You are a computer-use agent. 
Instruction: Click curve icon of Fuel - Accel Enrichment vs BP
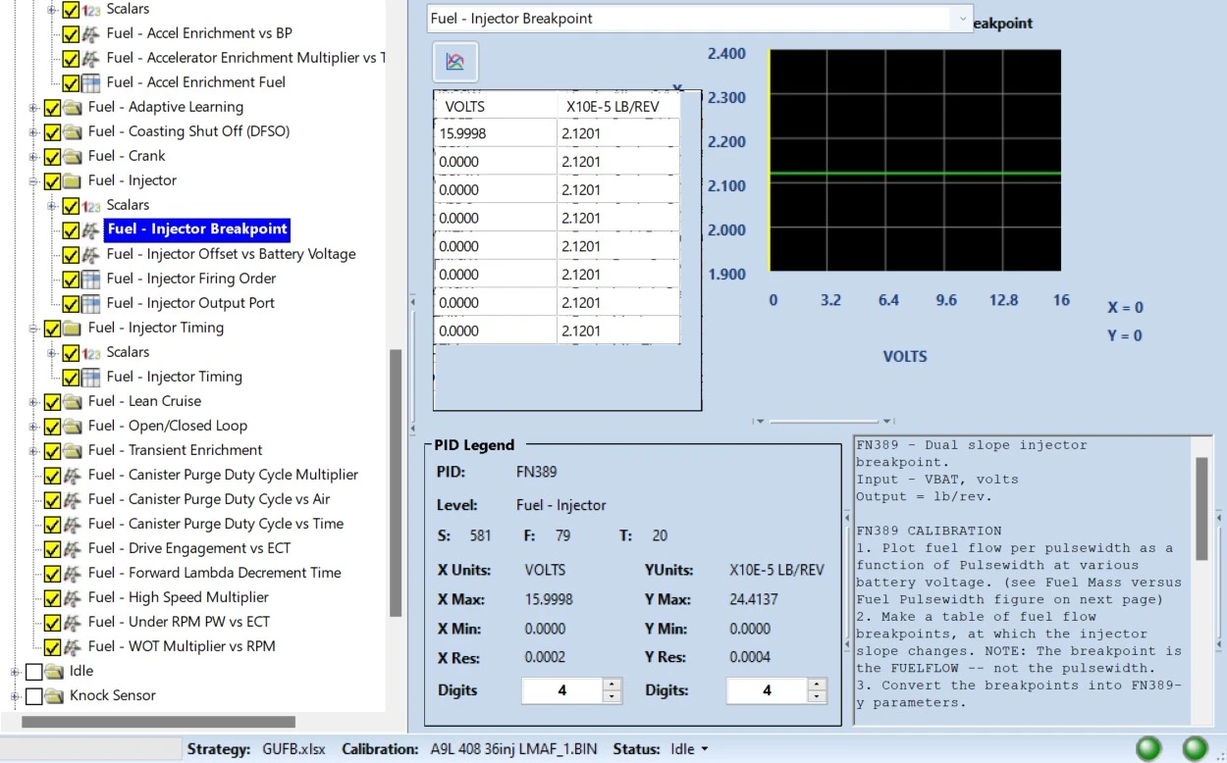90,33
